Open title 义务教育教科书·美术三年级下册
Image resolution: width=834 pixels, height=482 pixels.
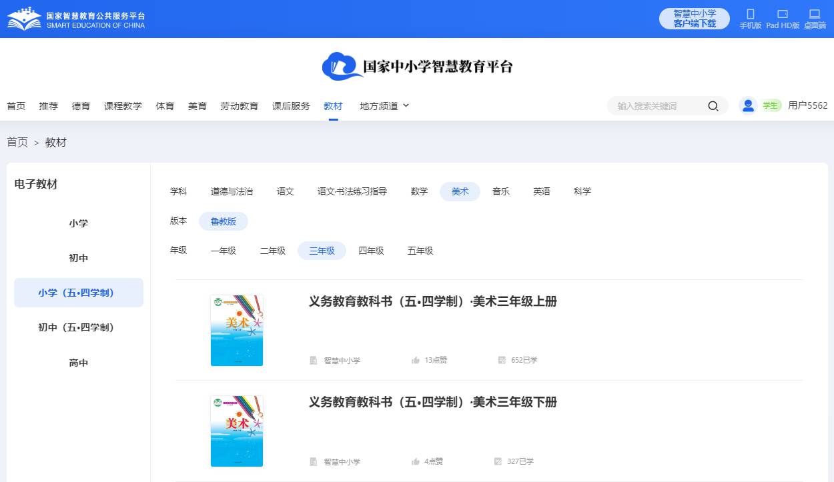pyautogui.click(x=433, y=402)
